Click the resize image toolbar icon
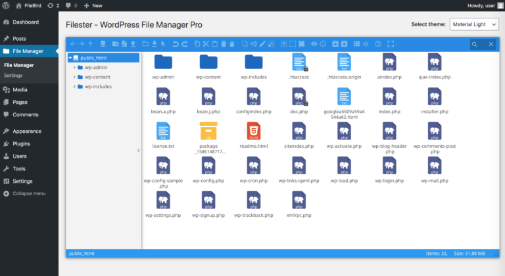This screenshot has height=276, width=505. pos(272,44)
